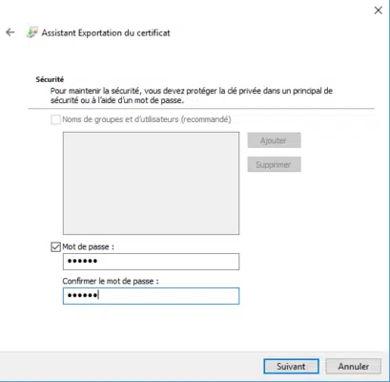Uncheck the Mot de passe checkbox
Image resolution: width=390 pixels, height=382 pixels.
(55, 246)
